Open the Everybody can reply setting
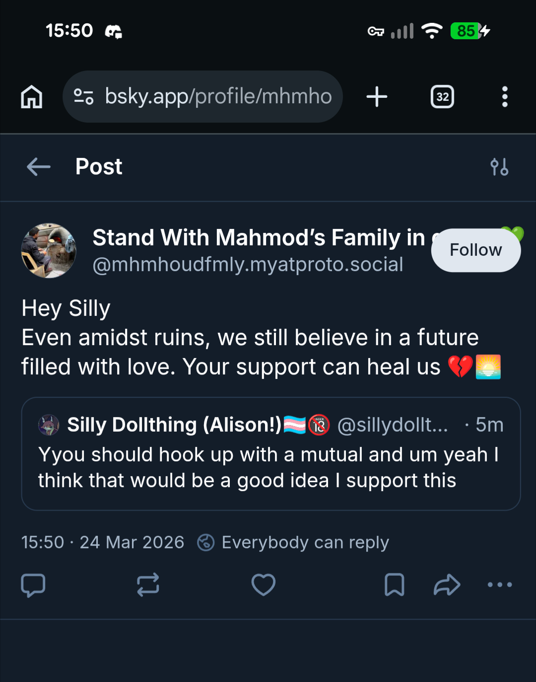536x682 pixels. pos(293,542)
